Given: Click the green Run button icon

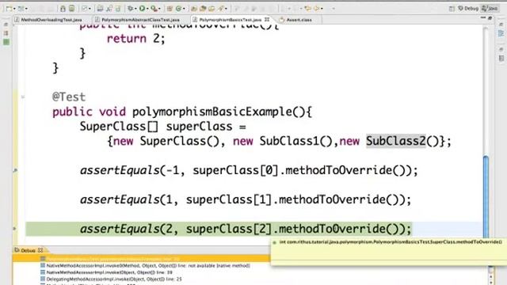Looking at the screenshot, I should tap(142, 9).
